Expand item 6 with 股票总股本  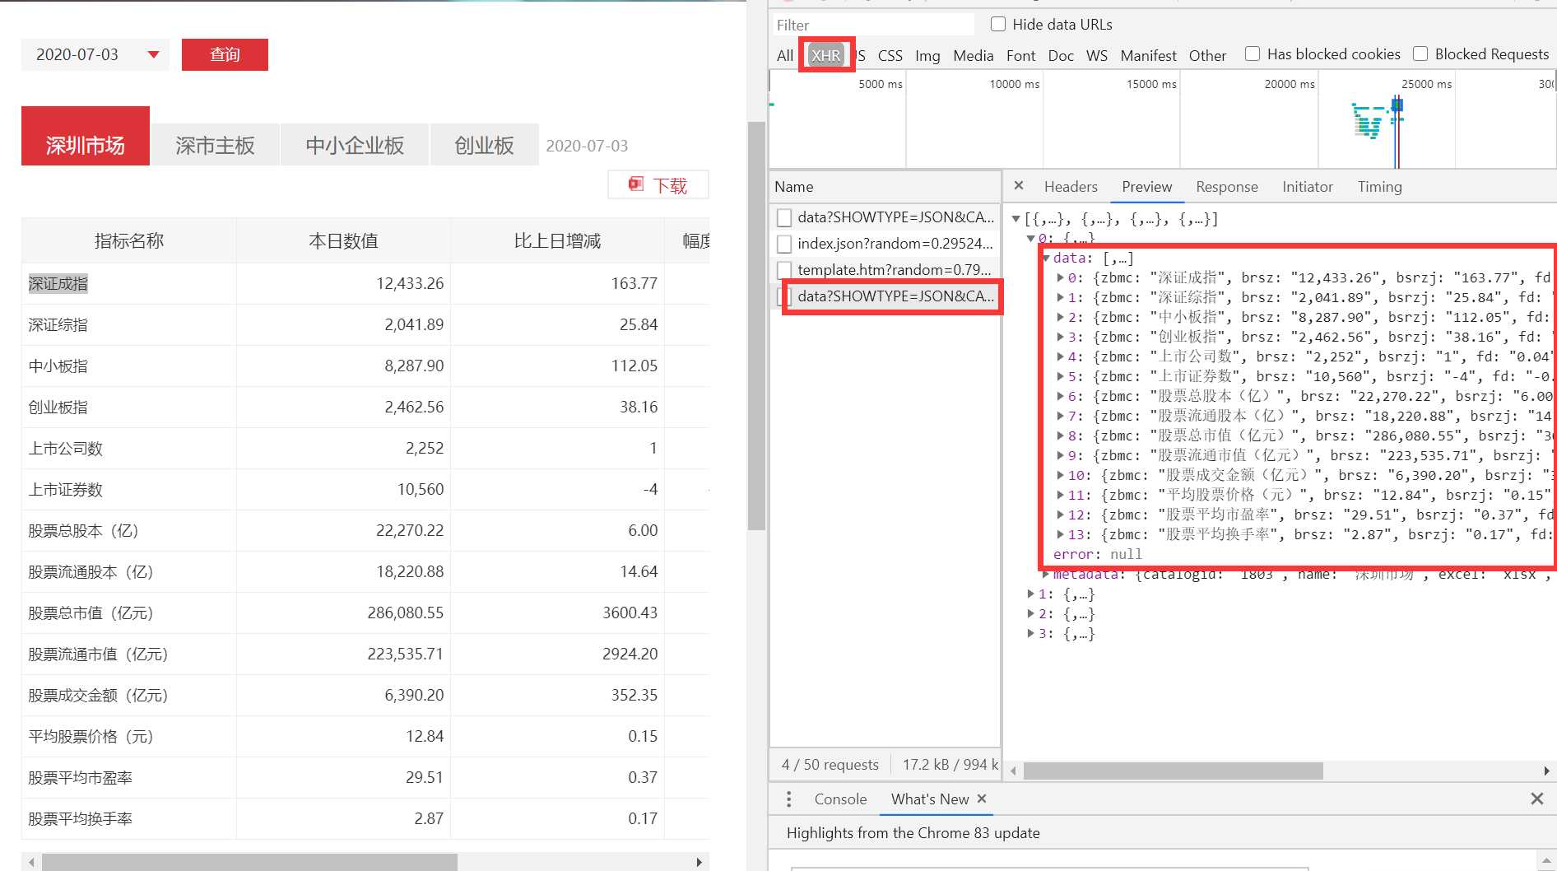pos(1061,397)
